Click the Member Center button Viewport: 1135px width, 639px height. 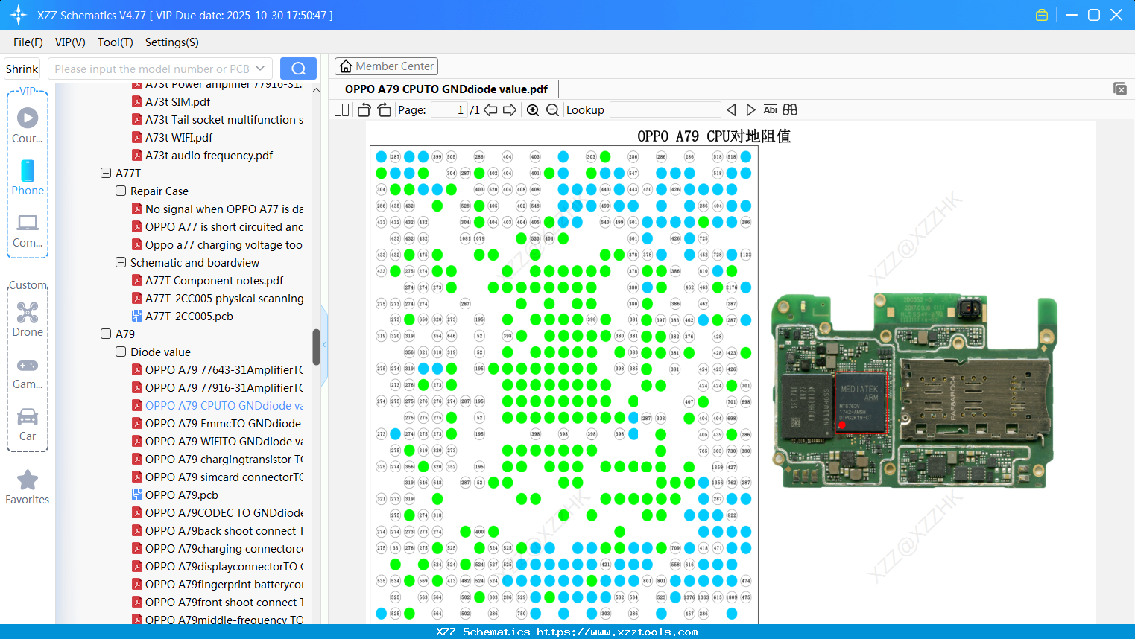tap(386, 66)
